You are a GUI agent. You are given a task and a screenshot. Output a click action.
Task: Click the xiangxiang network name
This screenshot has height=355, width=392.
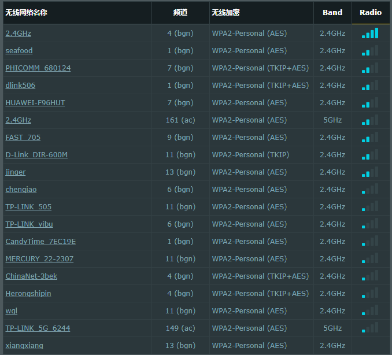pyautogui.click(x=24, y=346)
